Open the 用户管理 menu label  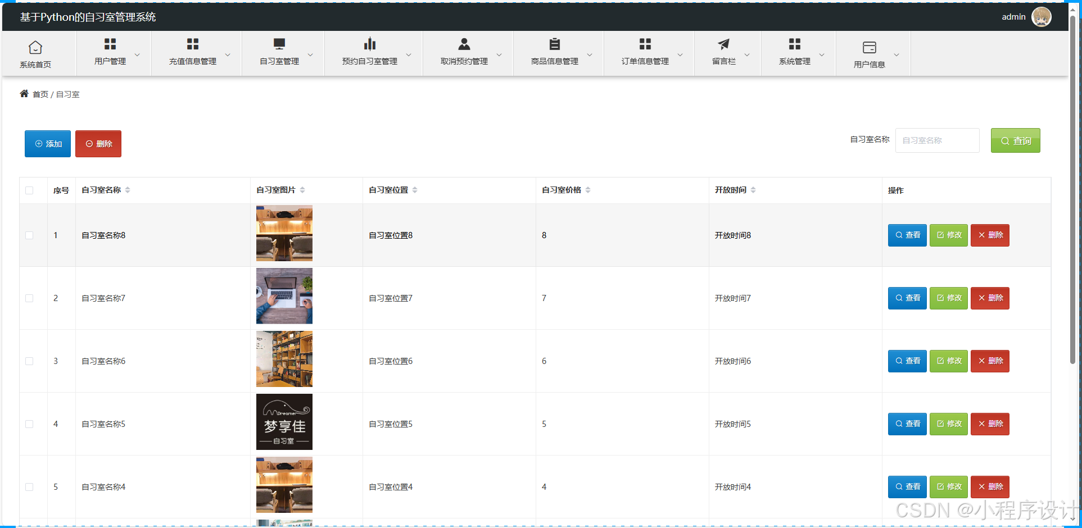click(x=110, y=61)
